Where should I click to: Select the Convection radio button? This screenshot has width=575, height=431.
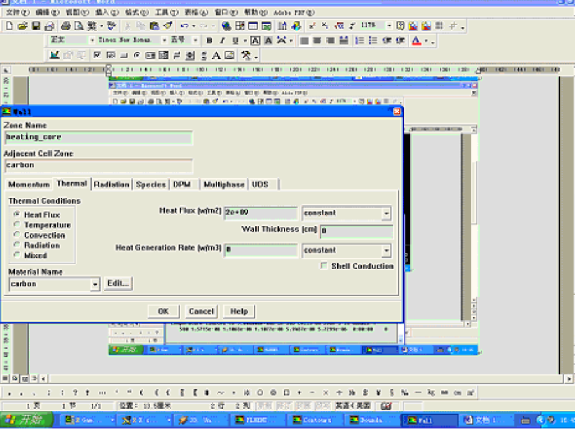17,235
